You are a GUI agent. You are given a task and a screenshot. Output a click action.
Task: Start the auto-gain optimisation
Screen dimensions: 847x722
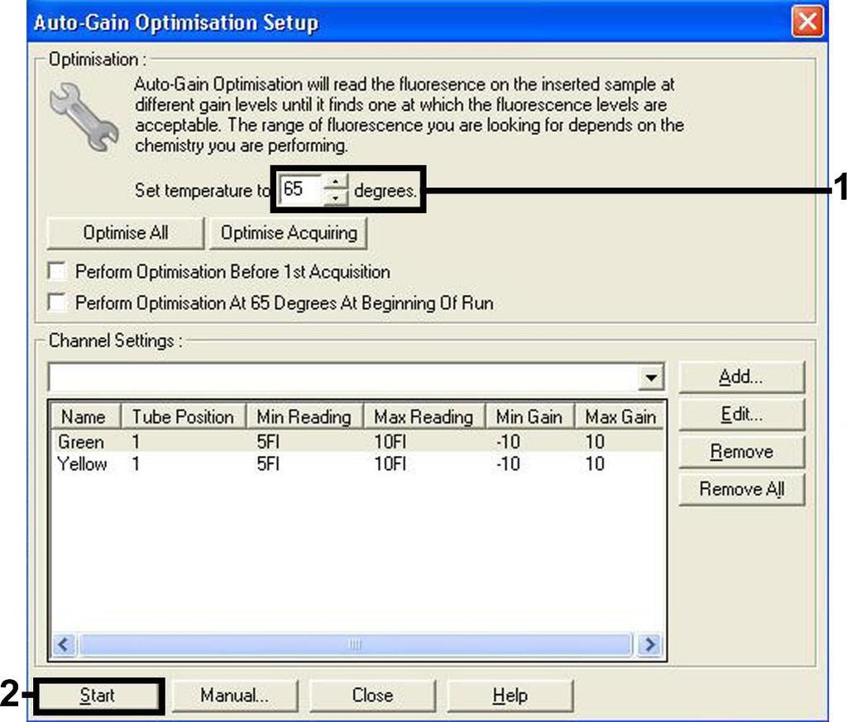(98, 695)
